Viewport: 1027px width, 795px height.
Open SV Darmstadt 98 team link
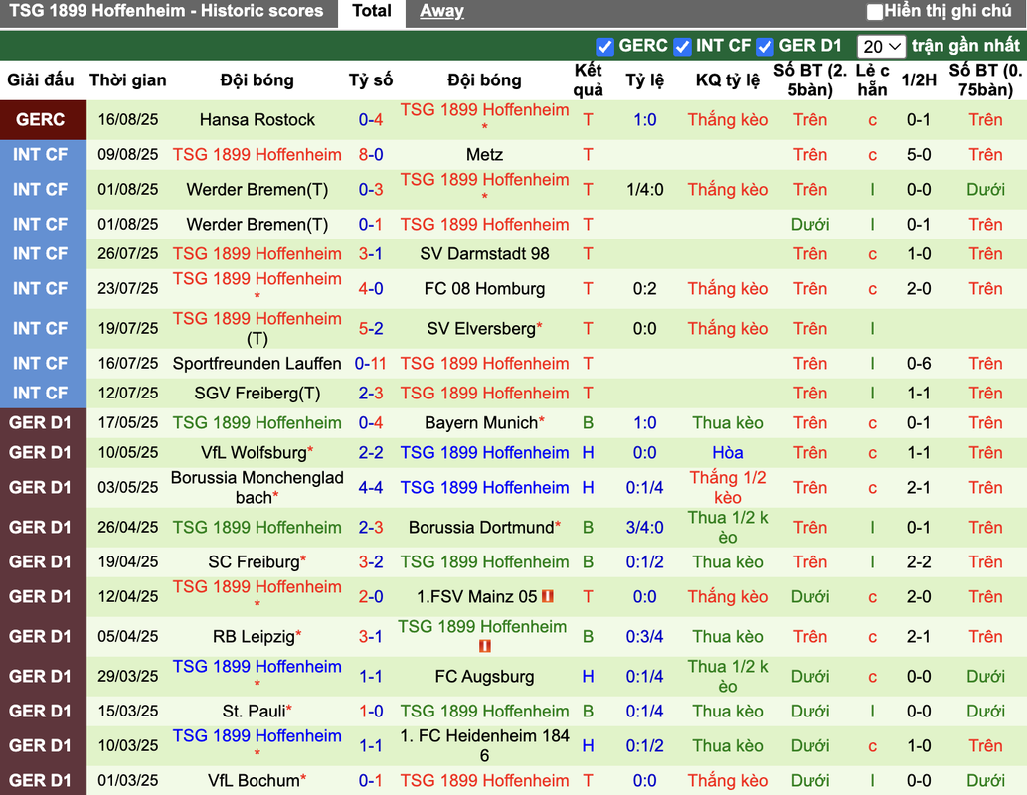(x=485, y=254)
